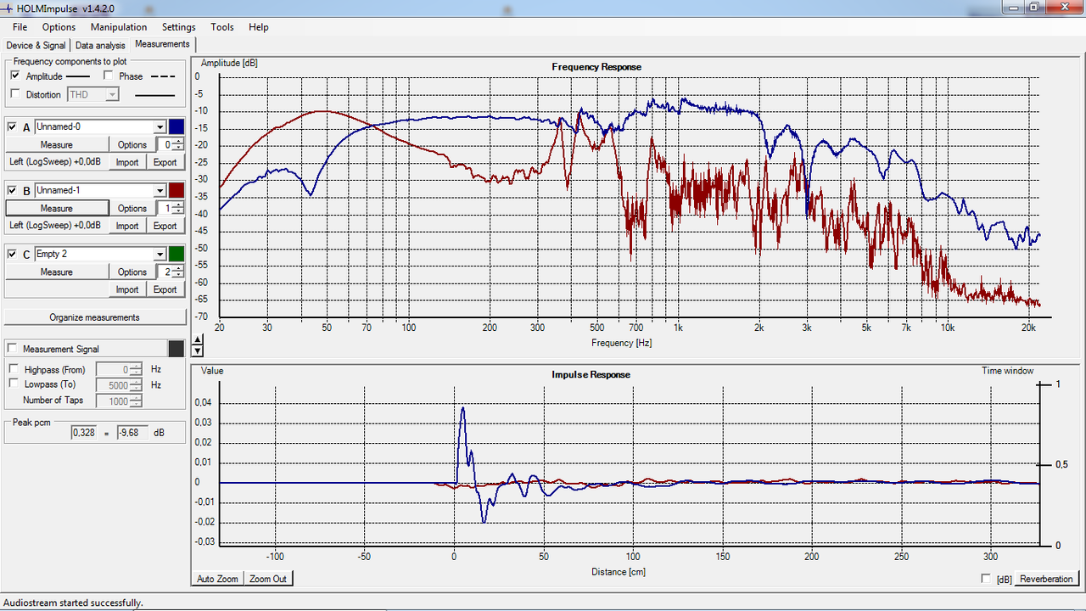1086x611 pixels.
Task: Open the Unnamed-1 measurement name dropdown
Action: [x=160, y=190]
